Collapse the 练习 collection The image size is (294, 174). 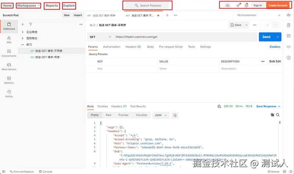click(x=23, y=44)
